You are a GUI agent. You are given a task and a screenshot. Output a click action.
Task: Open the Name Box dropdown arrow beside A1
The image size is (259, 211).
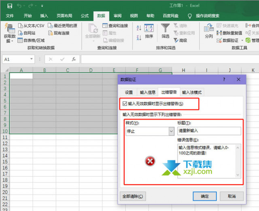coord(37,59)
